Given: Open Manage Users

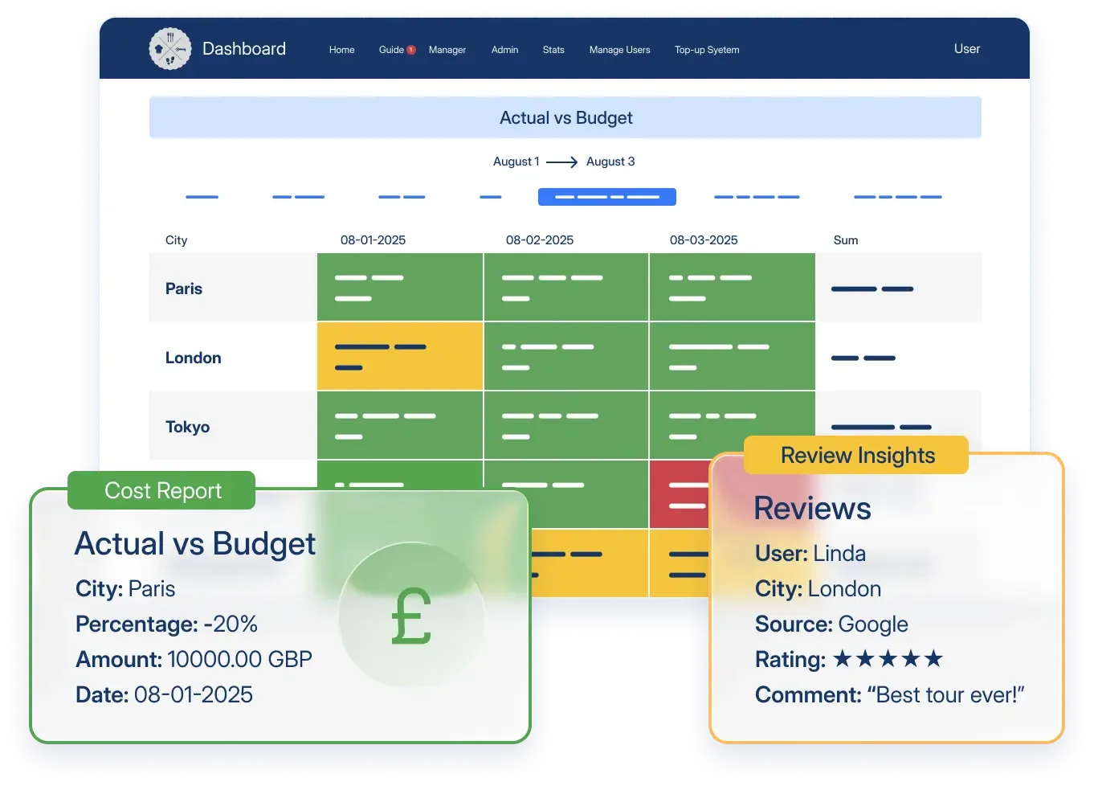Looking at the screenshot, I should pos(620,50).
